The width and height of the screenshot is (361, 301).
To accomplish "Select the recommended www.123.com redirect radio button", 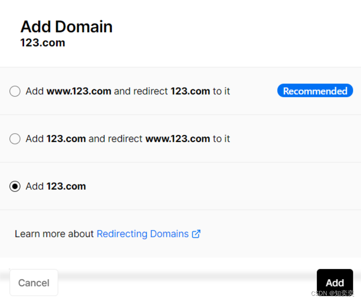I will 15,91.
